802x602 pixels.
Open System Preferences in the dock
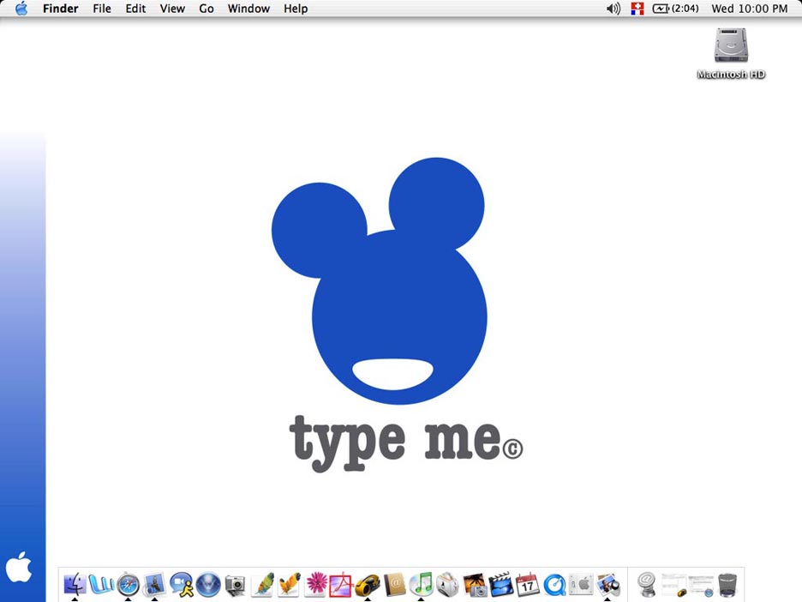[581, 584]
